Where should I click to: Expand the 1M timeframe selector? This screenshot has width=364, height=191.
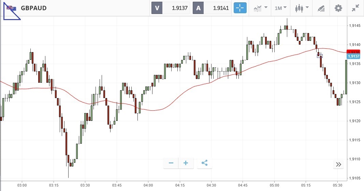coord(280,8)
